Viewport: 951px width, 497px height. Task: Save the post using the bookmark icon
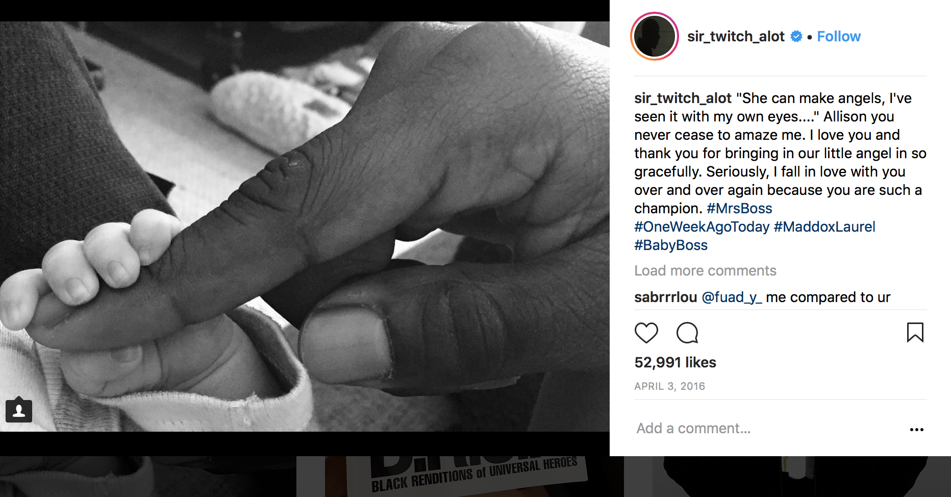click(x=915, y=332)
